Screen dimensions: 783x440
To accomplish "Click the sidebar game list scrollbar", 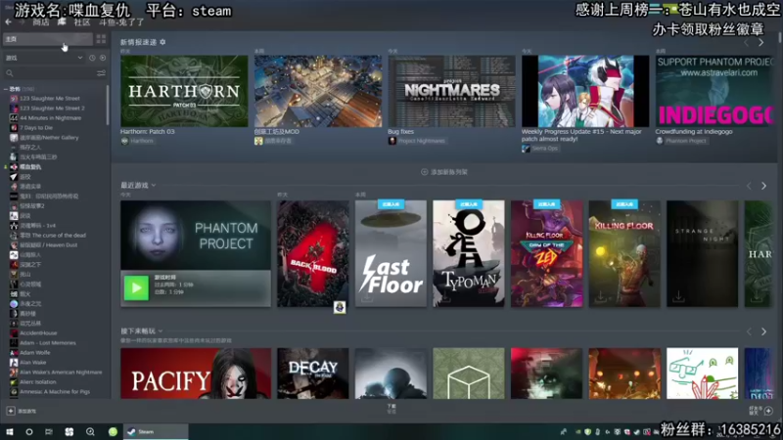I will click(x=108, y=105).
